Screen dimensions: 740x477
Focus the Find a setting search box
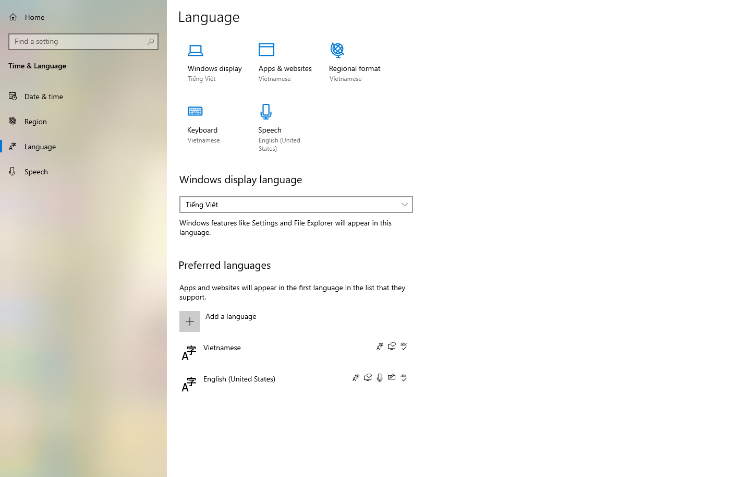coord(83,42)
